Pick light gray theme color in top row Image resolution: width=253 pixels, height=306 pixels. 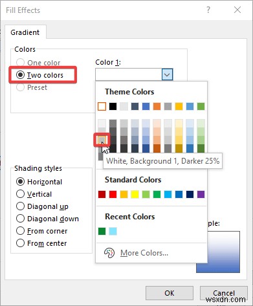pyautogui.click(x=124, y=106)
